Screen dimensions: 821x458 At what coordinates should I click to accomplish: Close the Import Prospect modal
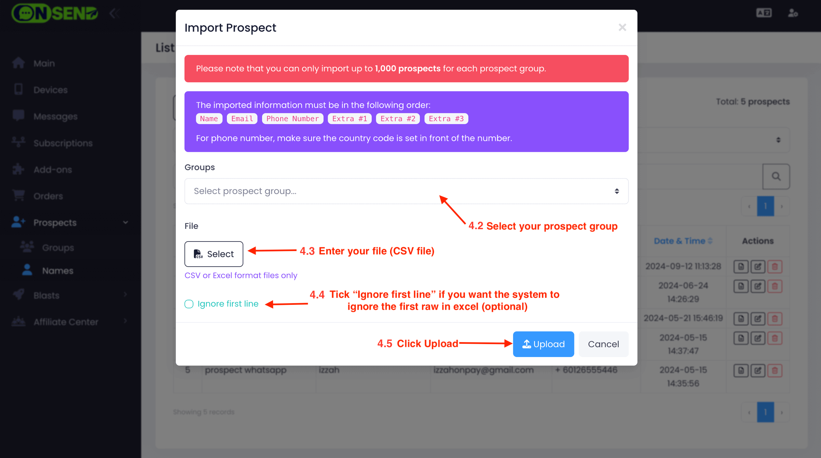[622, 27]
